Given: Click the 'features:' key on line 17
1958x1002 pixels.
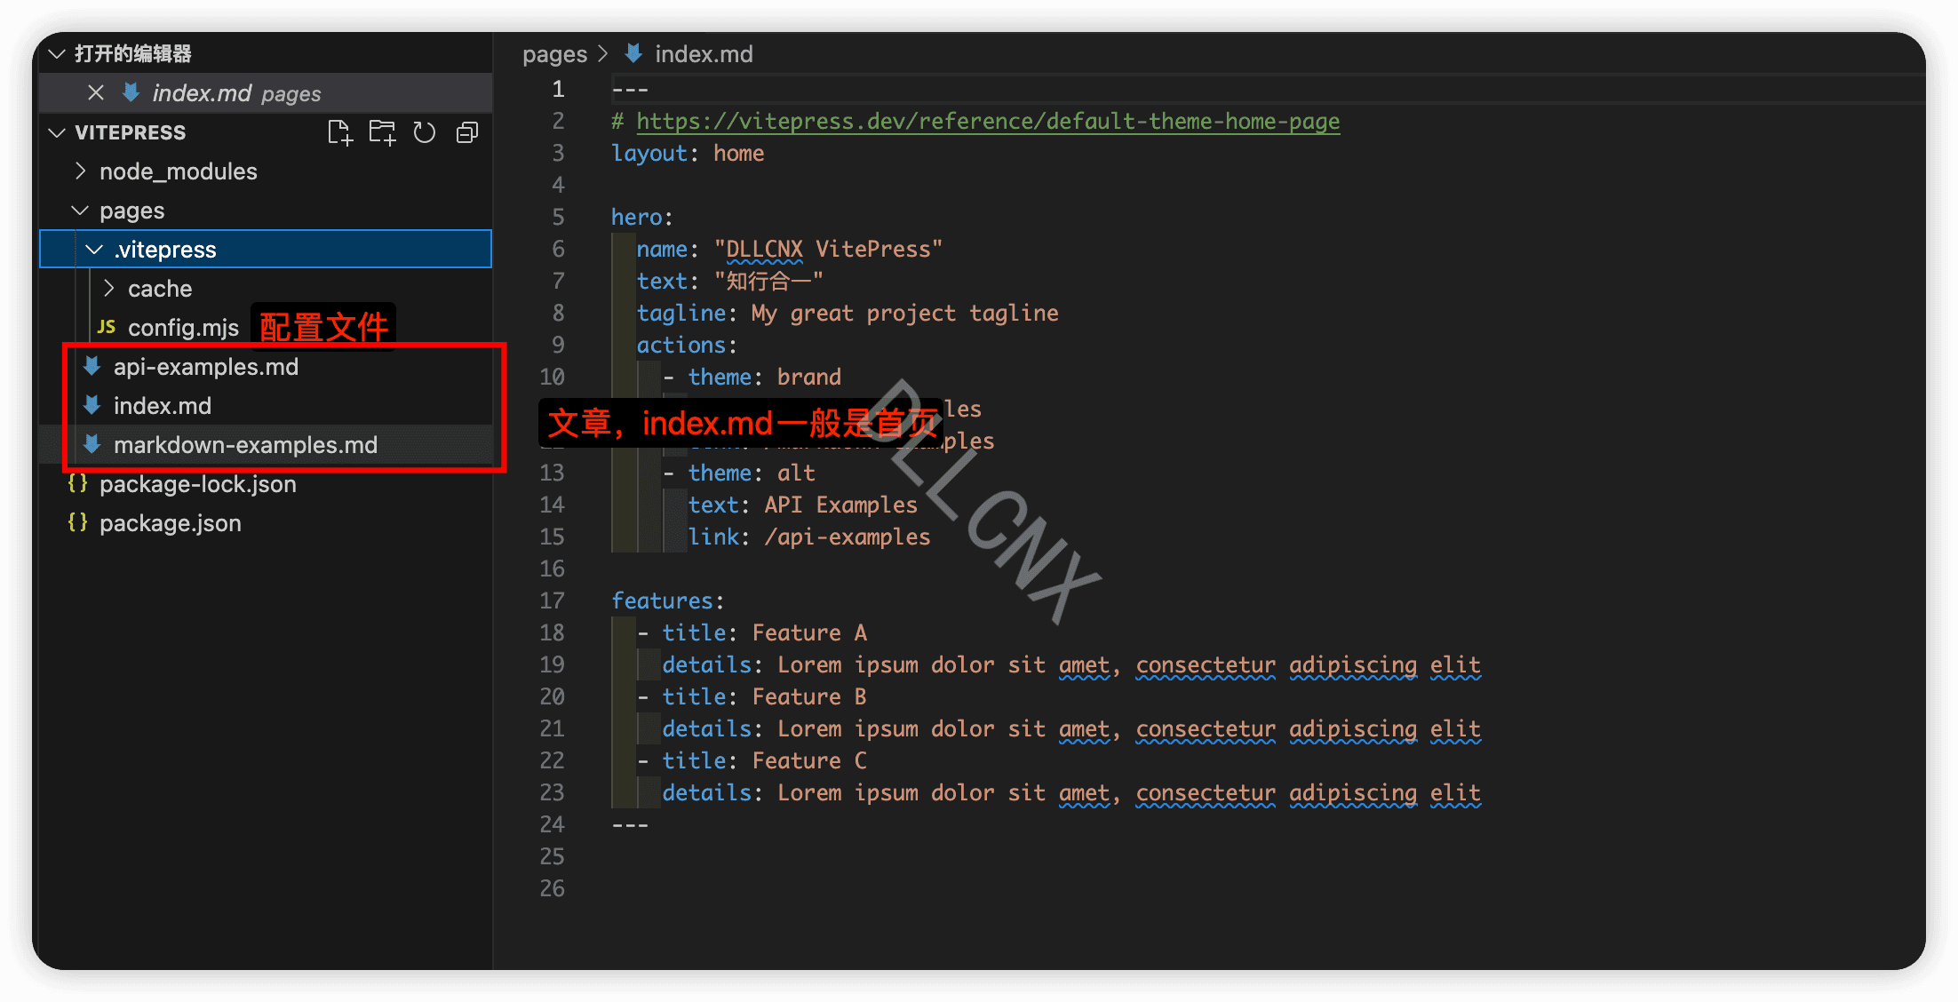Looking at the screenshot, I should click(668, 600).
